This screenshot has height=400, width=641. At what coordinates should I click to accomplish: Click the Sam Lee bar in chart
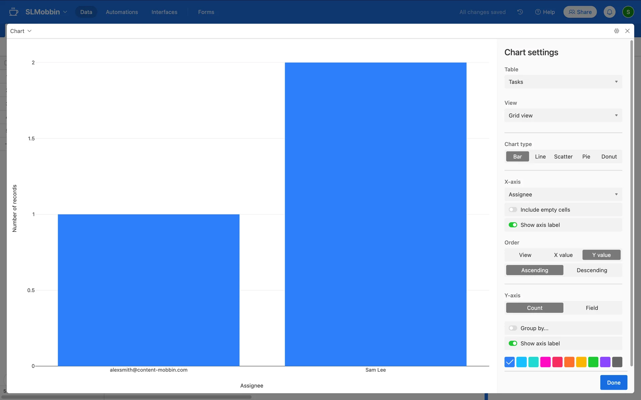[375, 213]
